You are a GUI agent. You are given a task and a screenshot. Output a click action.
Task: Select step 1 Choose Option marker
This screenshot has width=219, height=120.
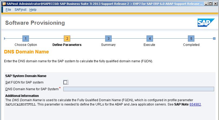(26, 38)
